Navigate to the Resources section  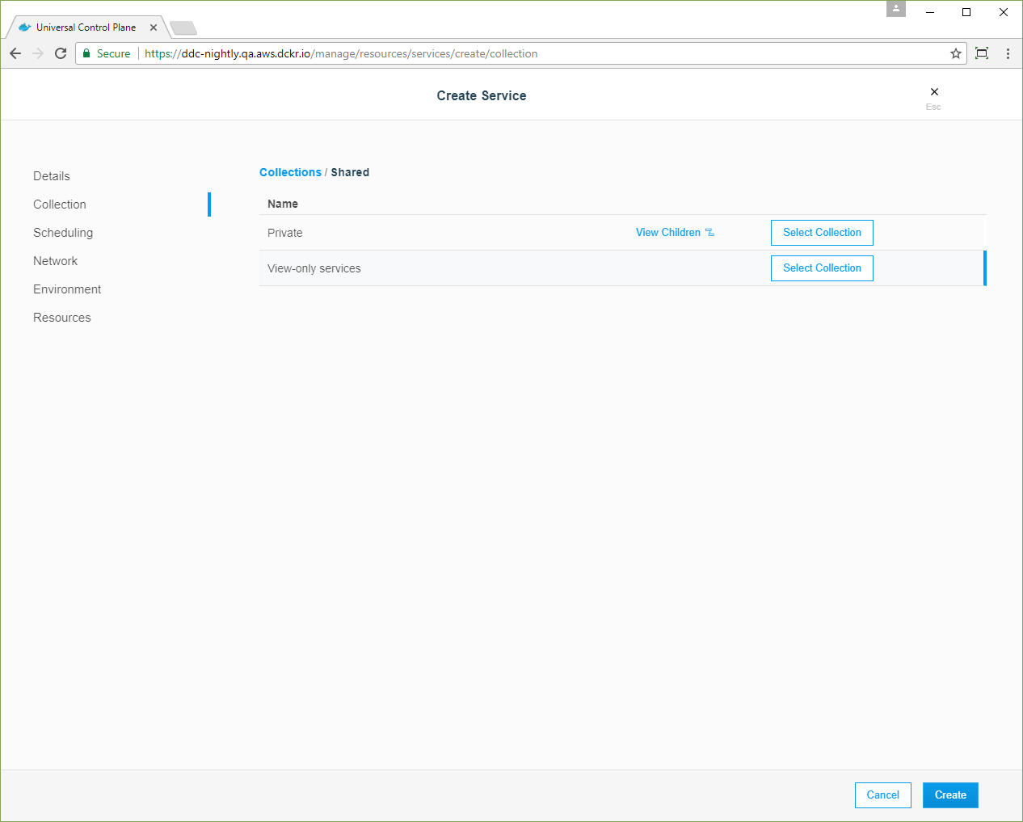click(x=62, y=318)
